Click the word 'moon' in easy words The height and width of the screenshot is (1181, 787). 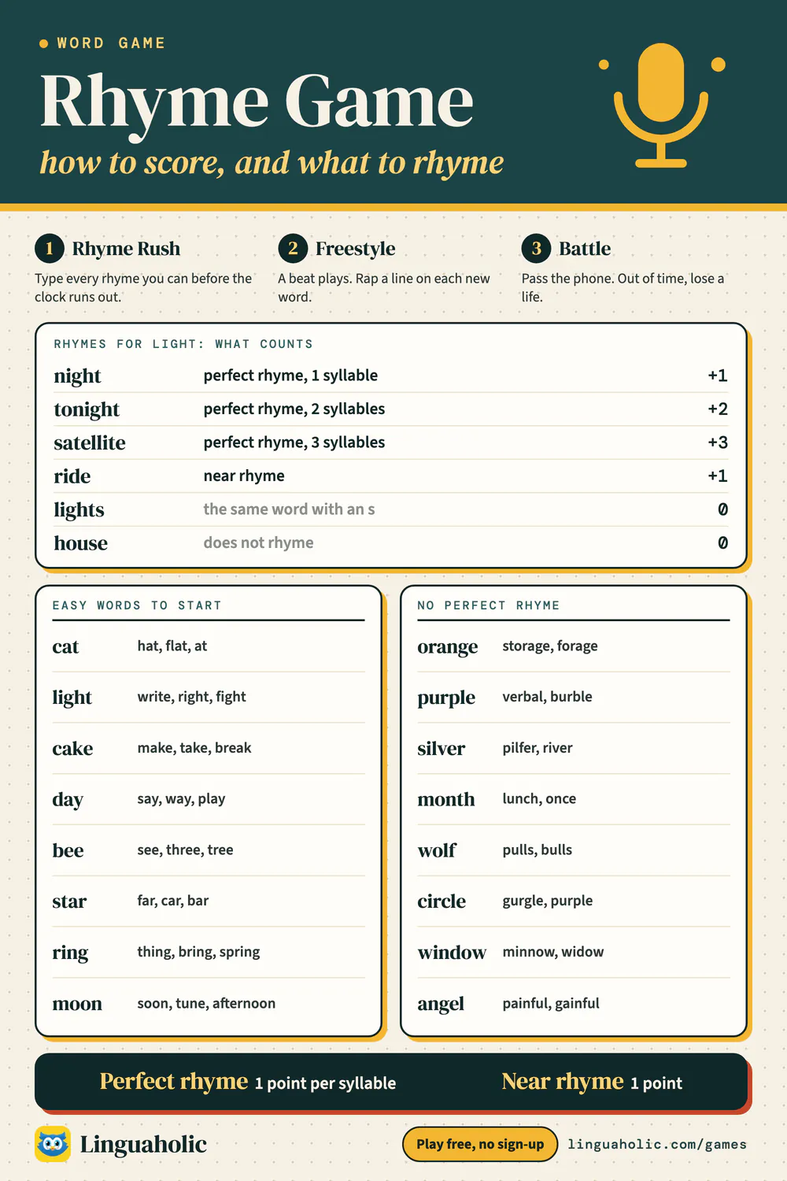(77, 1005)
